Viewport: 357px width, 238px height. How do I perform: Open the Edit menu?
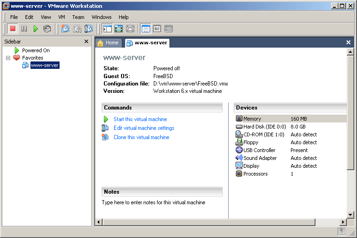point(29,17)
